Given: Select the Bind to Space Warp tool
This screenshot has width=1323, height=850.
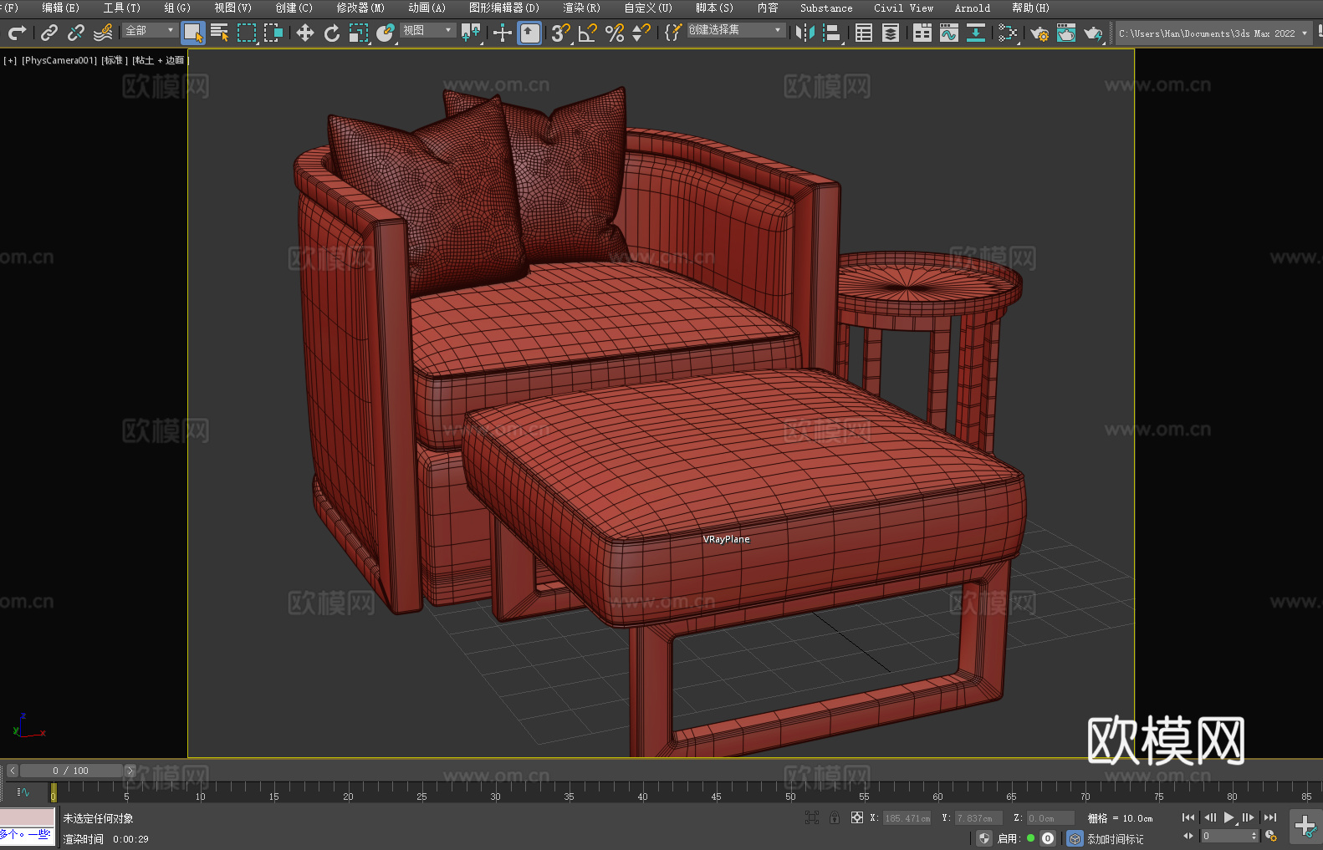Looking at the screenshot, I should (x=103, y=33).
